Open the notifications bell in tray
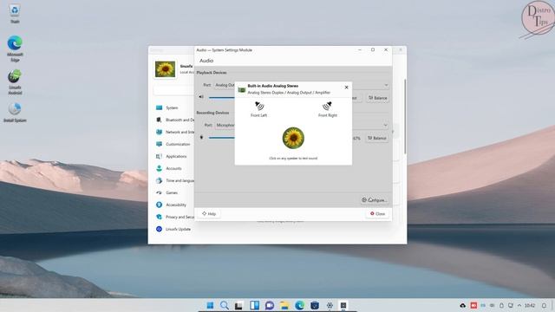This screenshot has height=312, width=555. pyautogui.click(x=544, y=305)
